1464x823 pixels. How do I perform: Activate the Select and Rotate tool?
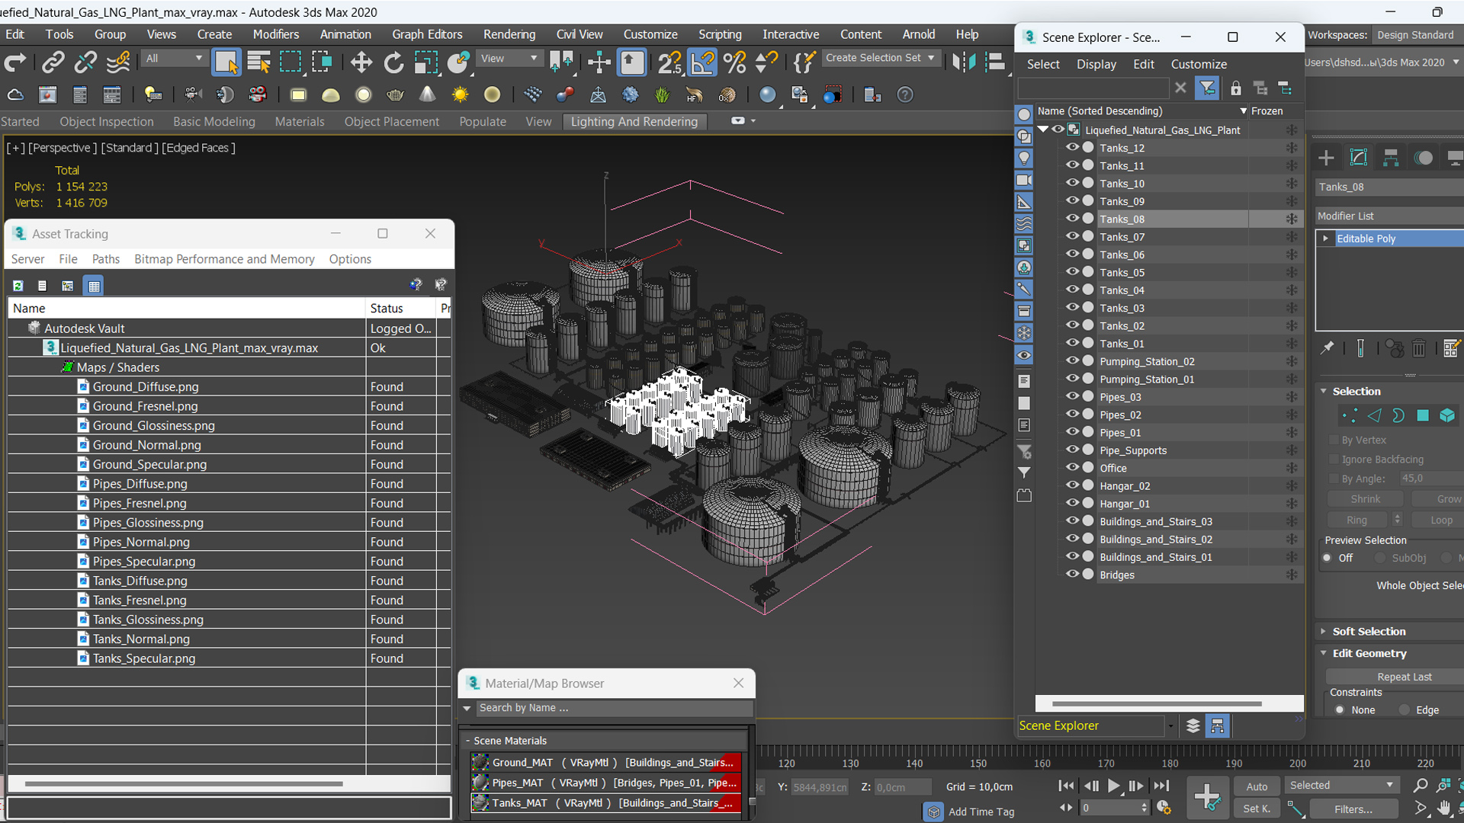click(x=393, y=62)
